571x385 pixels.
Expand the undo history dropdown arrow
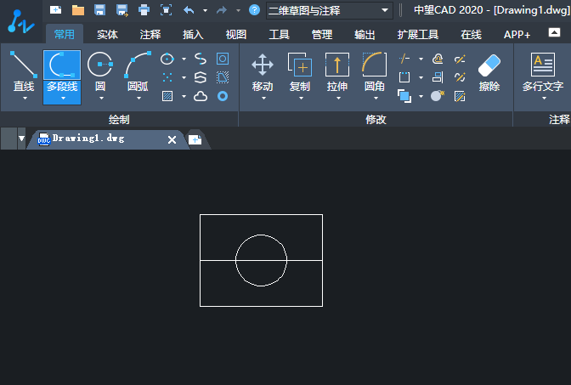[205, 10]
